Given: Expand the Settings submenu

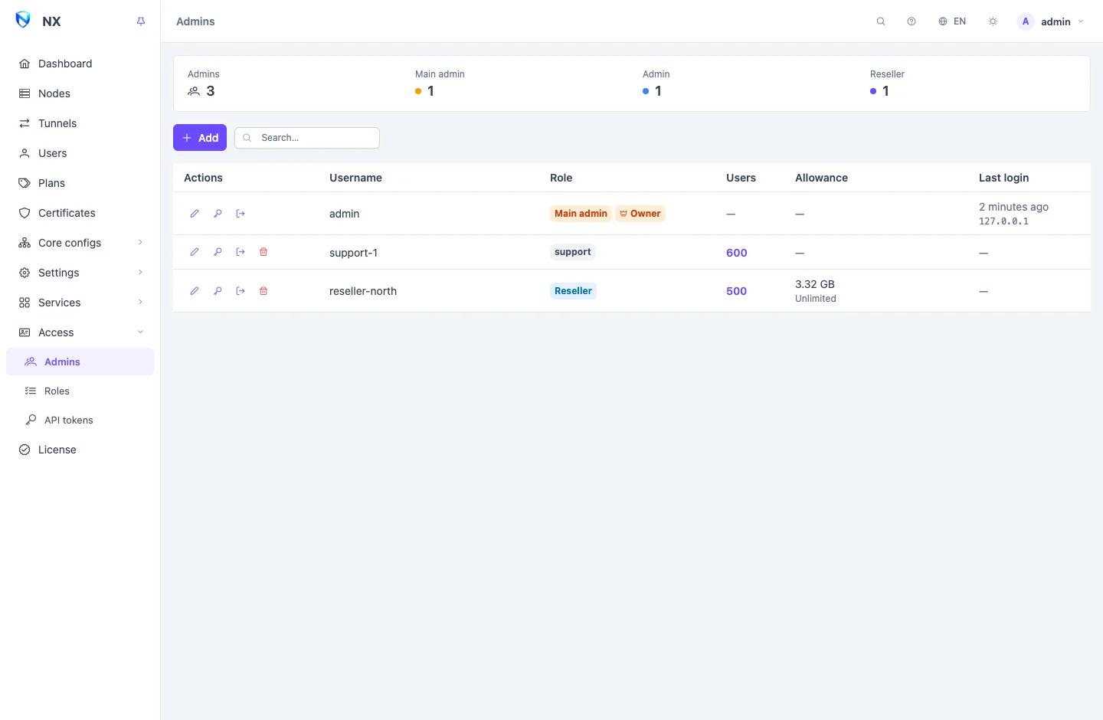Looking at the screenshot, I should [x=80, y=273].
